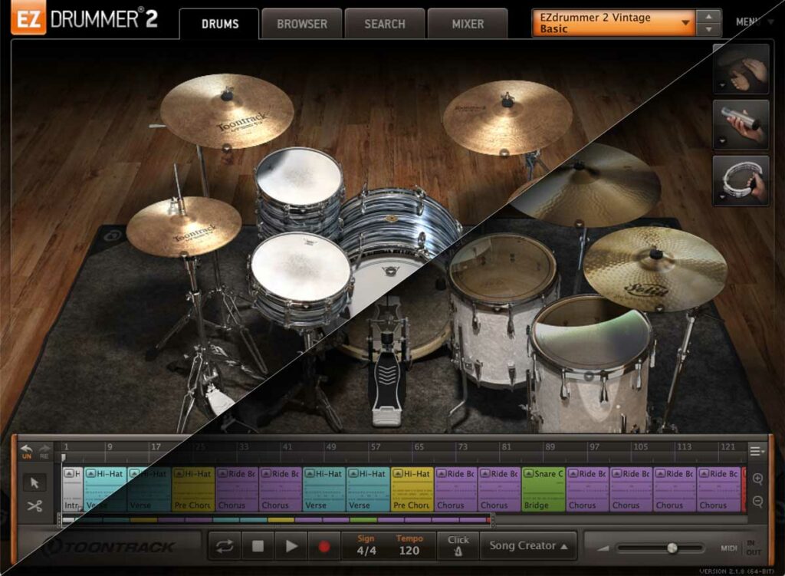Open the shaker instrument dropdown arrow

coord(722,141)
